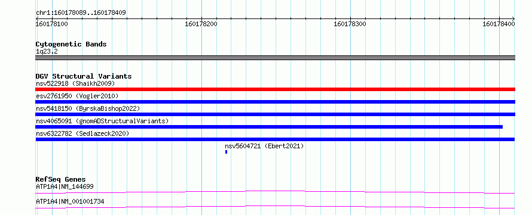532x215 pixels.
Task: Click the magenta ATP1A4|NM_144699 transcript line
Action: 275,192
